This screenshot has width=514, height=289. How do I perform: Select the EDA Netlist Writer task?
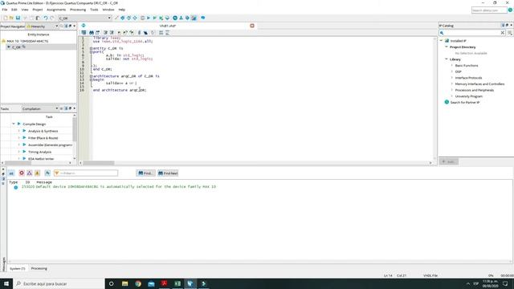pos(41,159)
